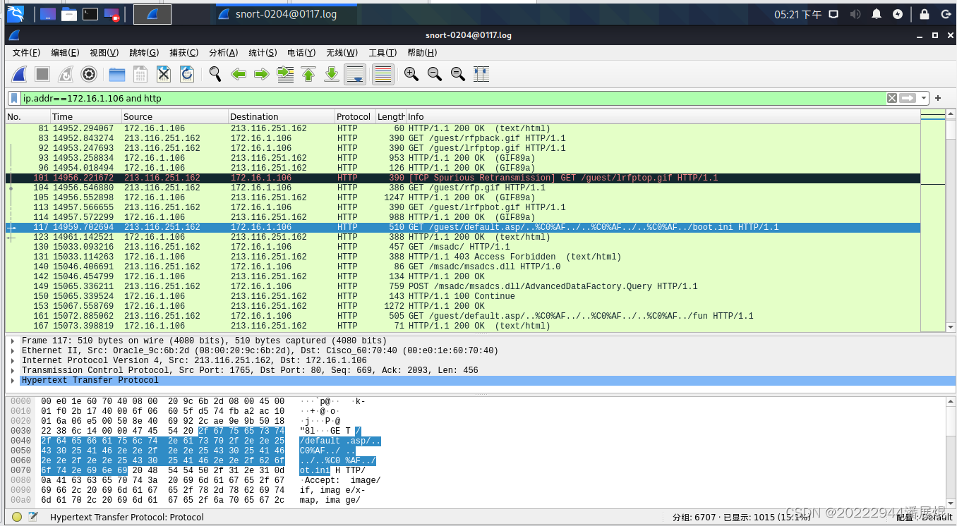This screenshot has width=957, height=526.
Task: Expand Ethernet II tree node
Action: coord(13,350)
